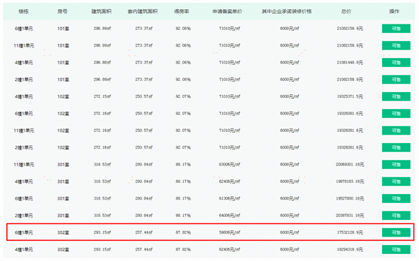The image size is (419, 261).
Task: Click total price 18294318.9元
Action: 350,250
